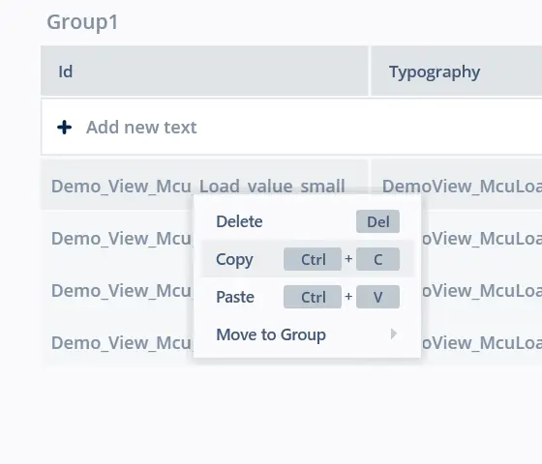Select the last Demo_View_Mcu text Id
Viewport: 542px width, 464px height.
[121, 343]
